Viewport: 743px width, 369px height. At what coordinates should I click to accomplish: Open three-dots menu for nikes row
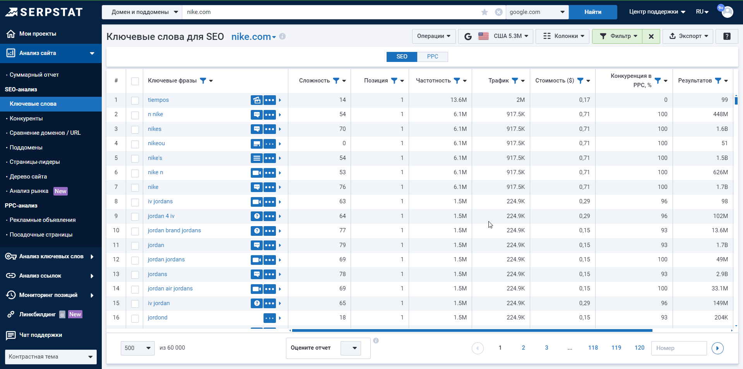click(270, 129)
